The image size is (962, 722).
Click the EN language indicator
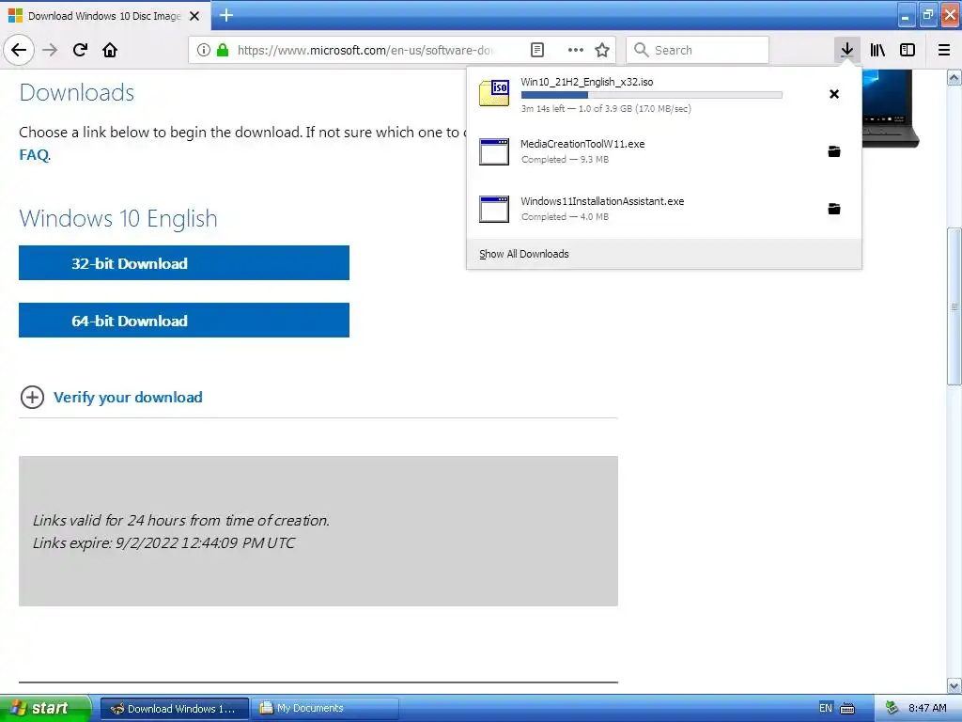826,708
